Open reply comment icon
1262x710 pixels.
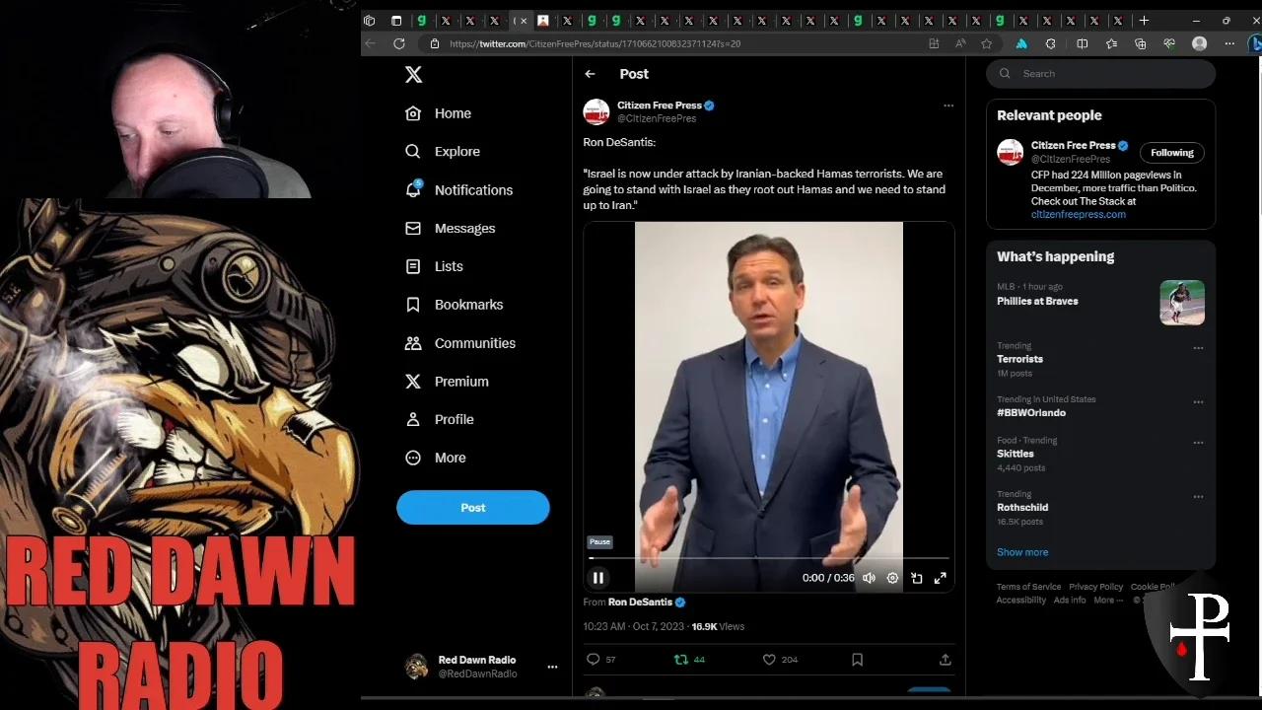point(593,660)
